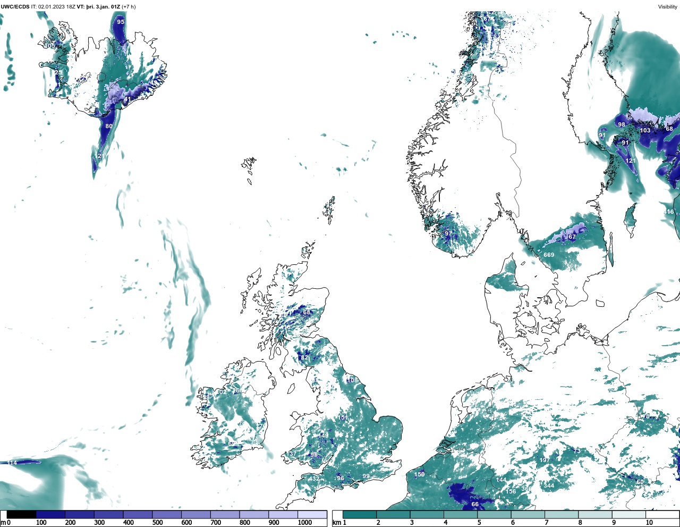The image size is (680, 527).
Task: Click the "344" value on the map
Action: [x=549, y=486]
